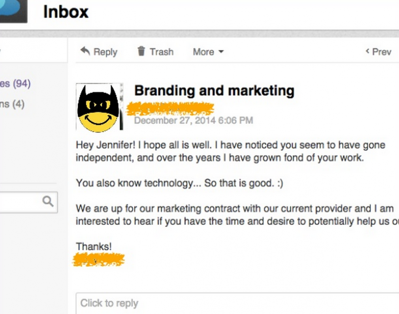Expand the More dropdown menu
This screenshot has width=399, height=314.
coord(208,52)
